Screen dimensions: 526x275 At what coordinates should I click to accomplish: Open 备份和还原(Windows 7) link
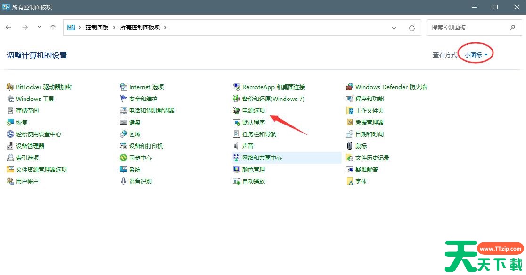273,99
